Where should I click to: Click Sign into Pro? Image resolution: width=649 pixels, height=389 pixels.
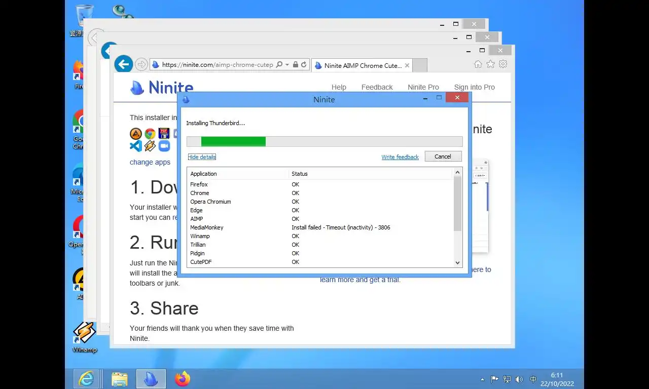475,87
